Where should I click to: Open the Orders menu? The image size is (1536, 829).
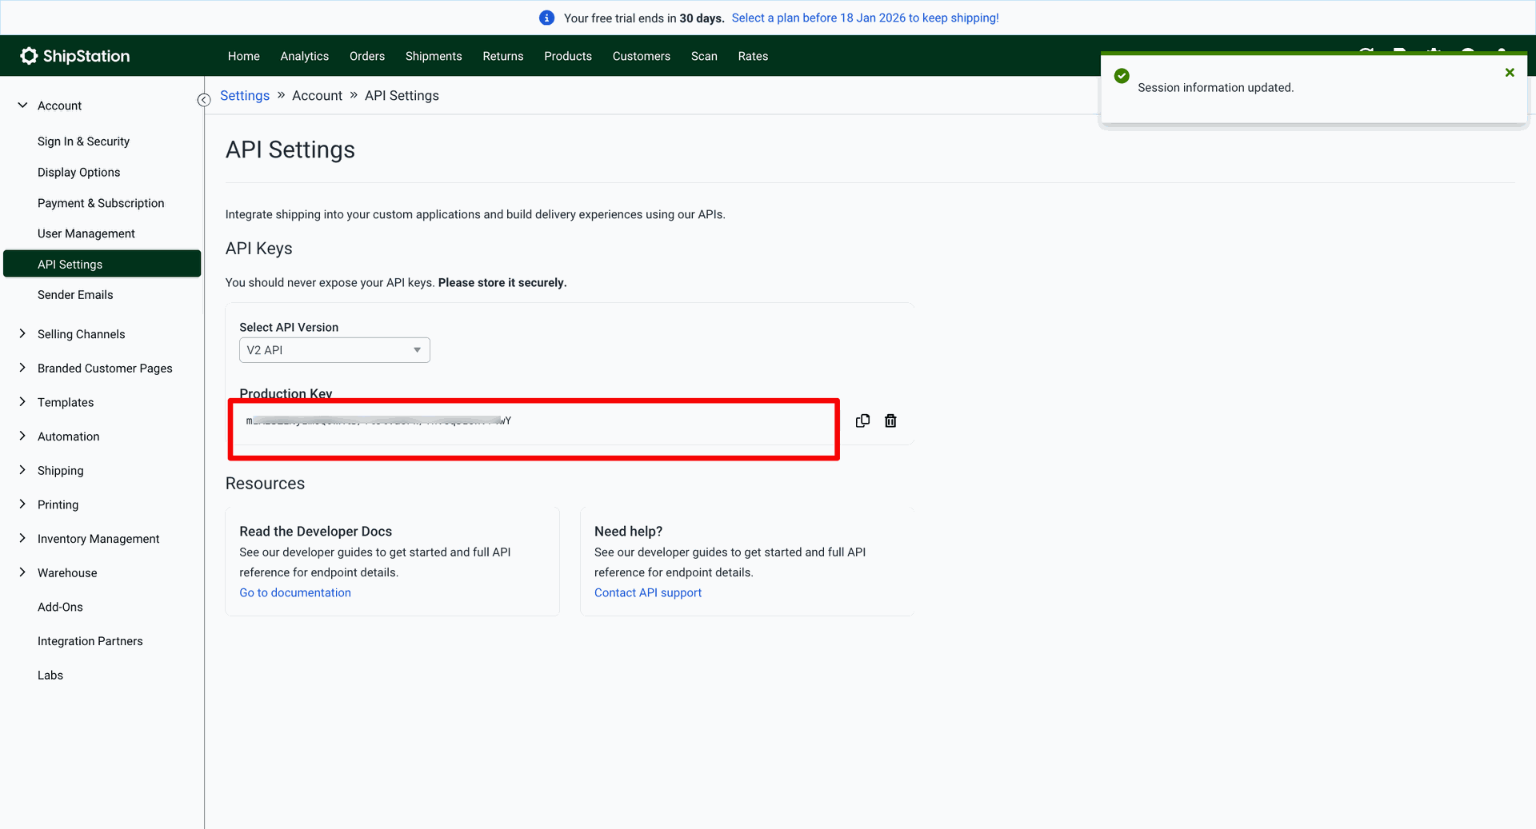tap(366, 56)
